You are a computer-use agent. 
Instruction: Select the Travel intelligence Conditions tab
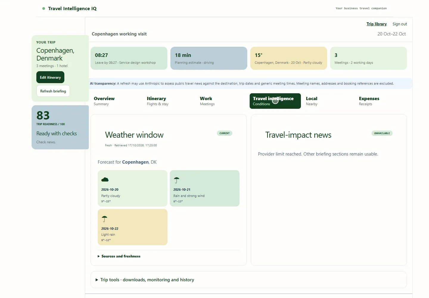tap(275, 101)
